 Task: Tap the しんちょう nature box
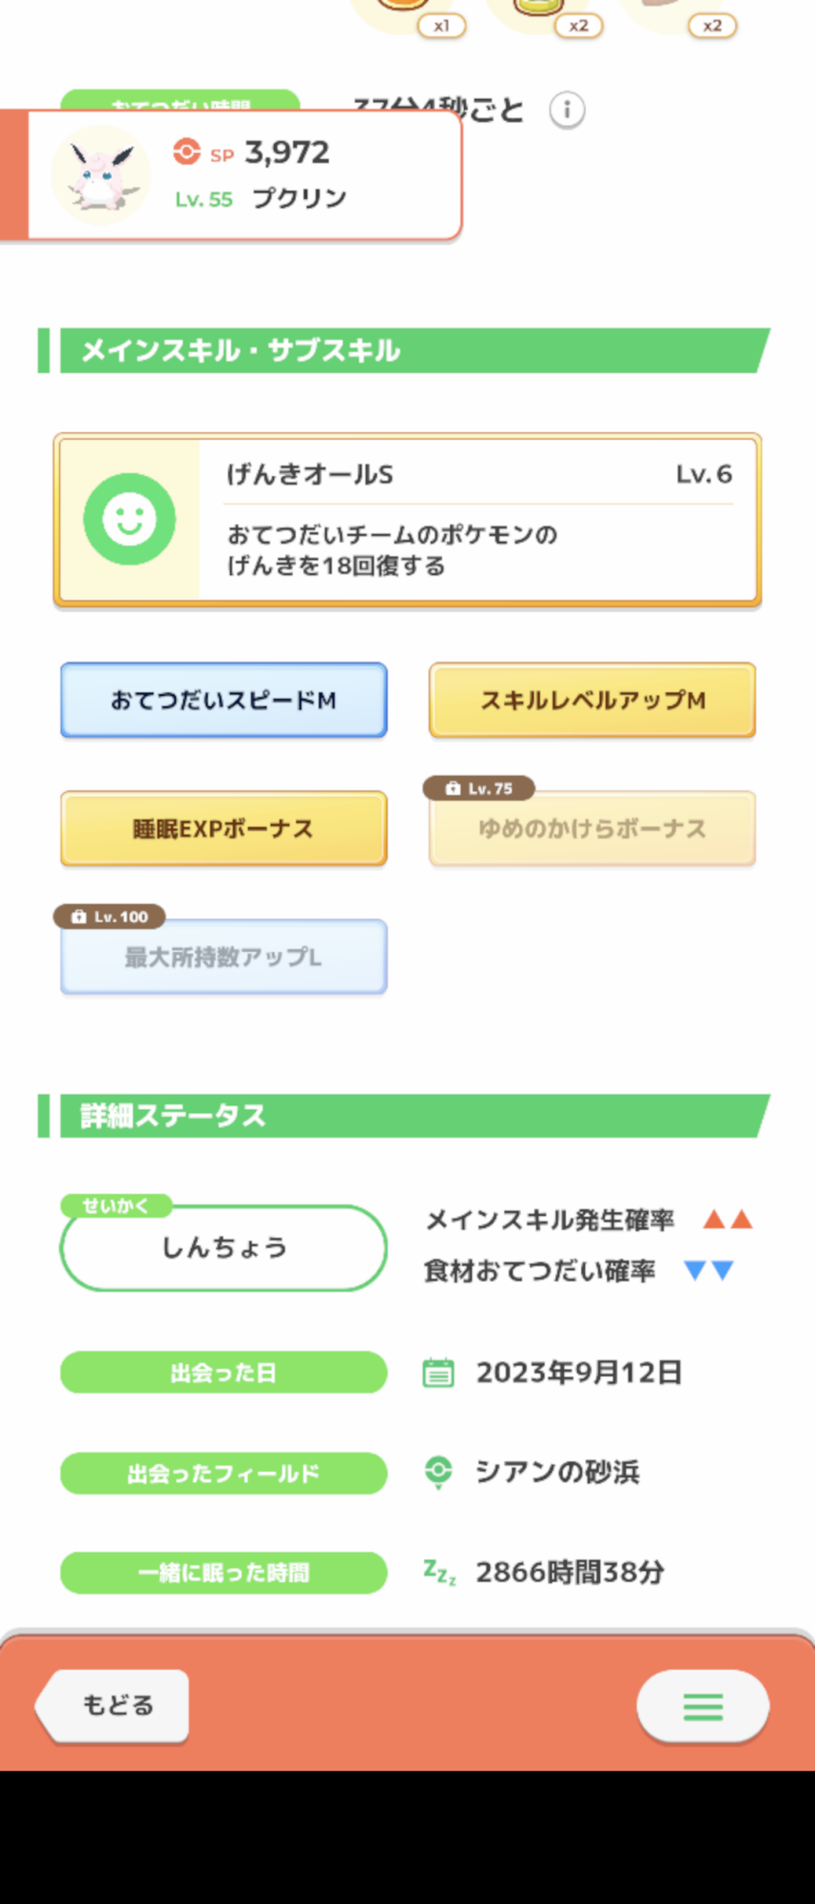pos(223,1248)
